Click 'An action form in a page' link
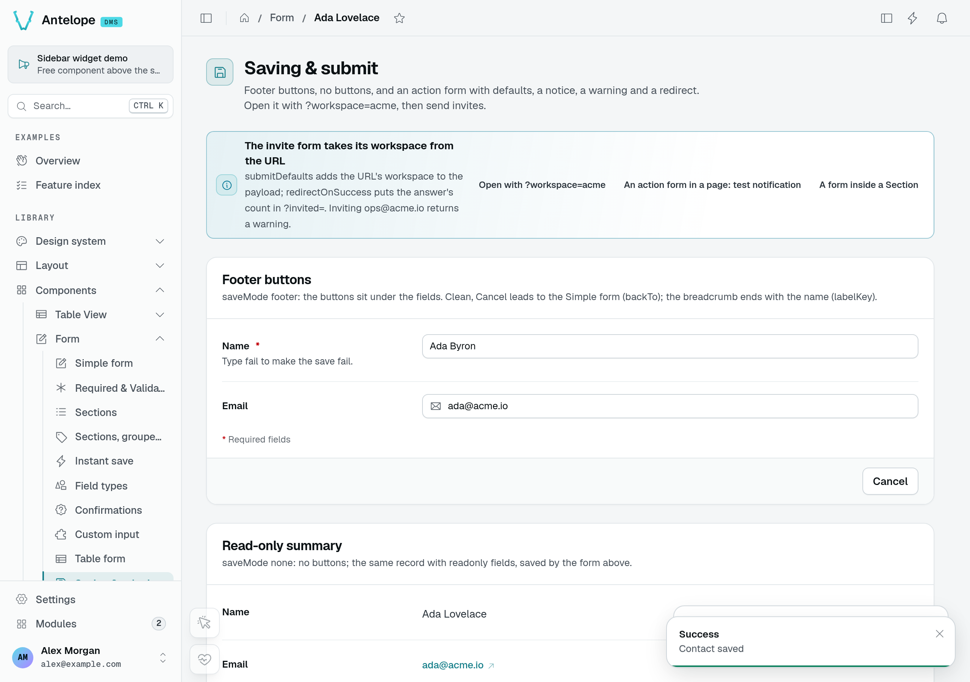 pos(712,185)
